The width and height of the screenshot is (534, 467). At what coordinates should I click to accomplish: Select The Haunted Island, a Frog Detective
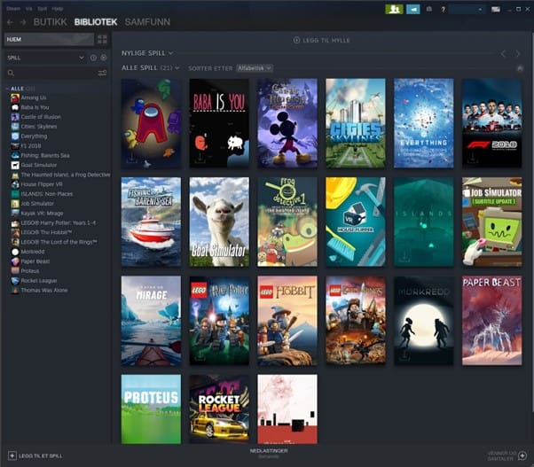point(66,175)
